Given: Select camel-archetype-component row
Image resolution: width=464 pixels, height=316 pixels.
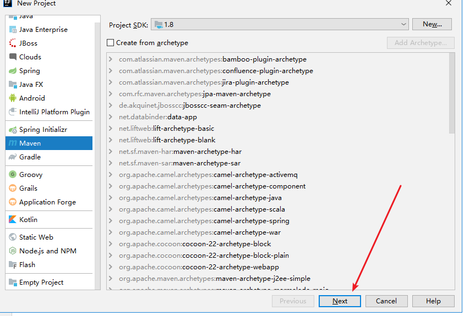Looking at the screenshot, I should [278, 186].
